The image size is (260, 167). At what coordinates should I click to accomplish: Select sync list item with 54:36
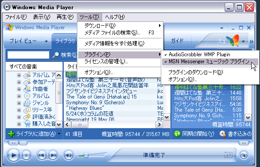click(x=208, y=104)
